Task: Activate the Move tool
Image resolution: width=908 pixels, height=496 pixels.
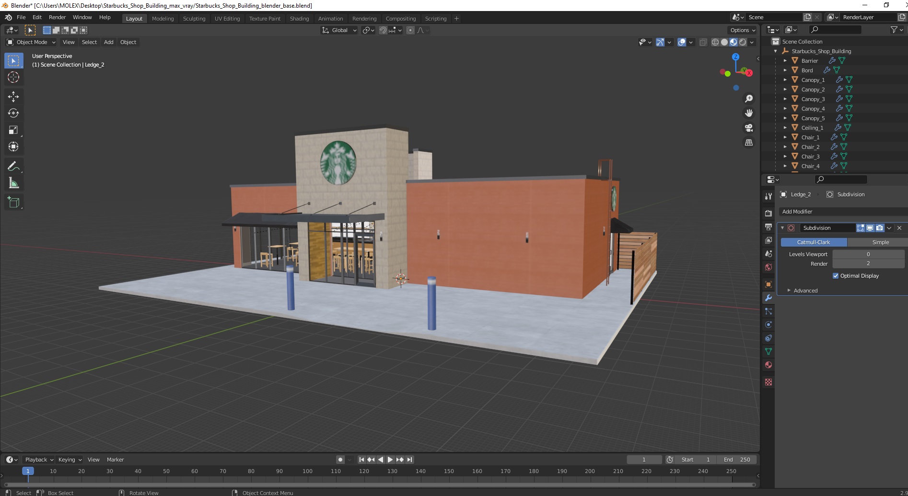Action: [x=13, y=97]
